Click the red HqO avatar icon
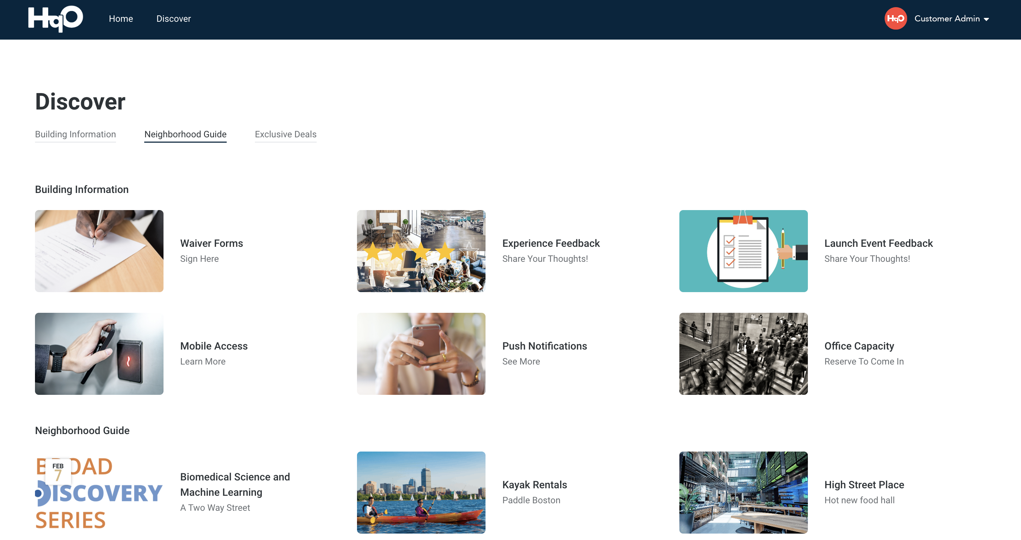This screenshot has width=1021, height=540. coord(895,19)
